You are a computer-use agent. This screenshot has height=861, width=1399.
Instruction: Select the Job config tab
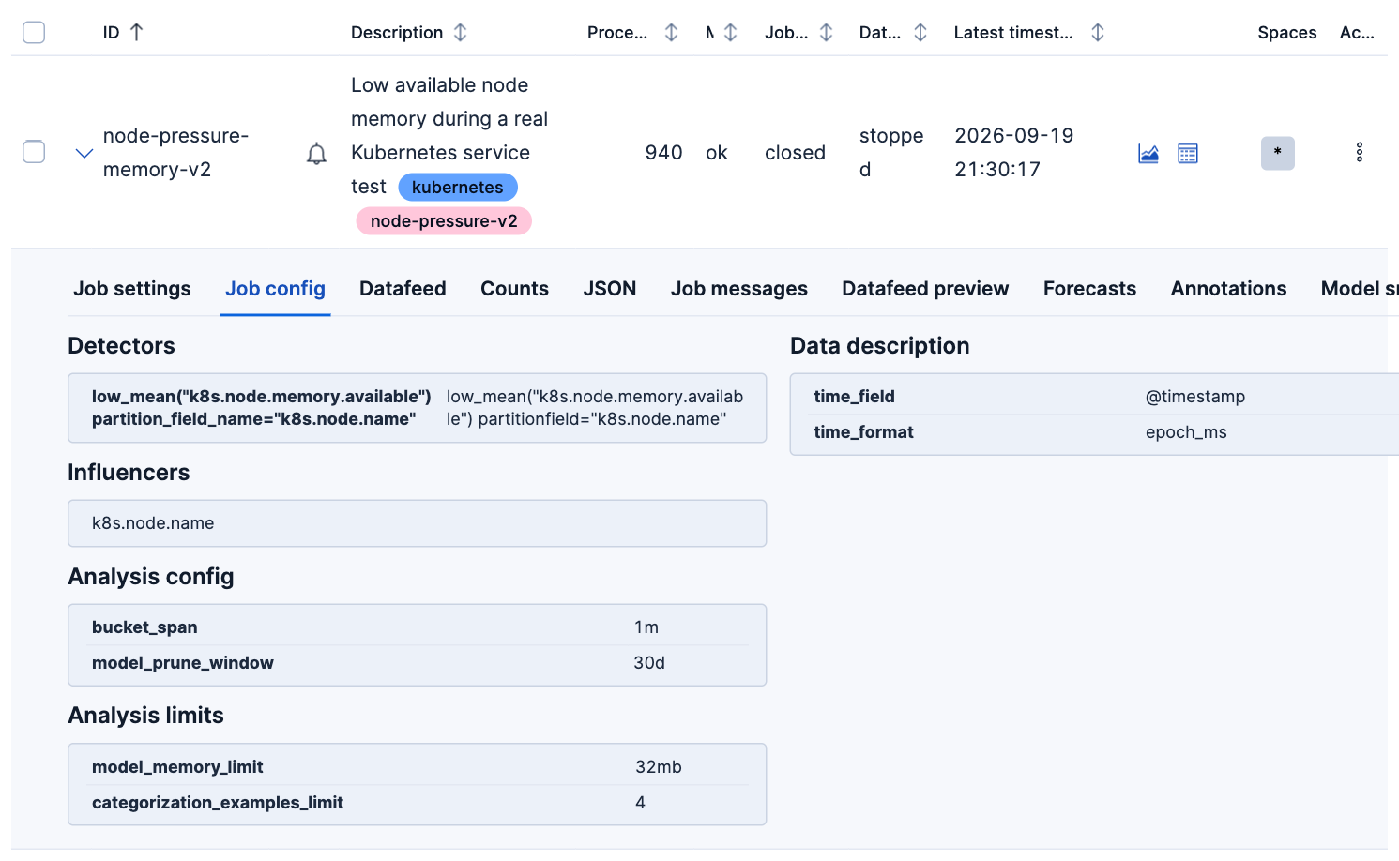point(275,289)
